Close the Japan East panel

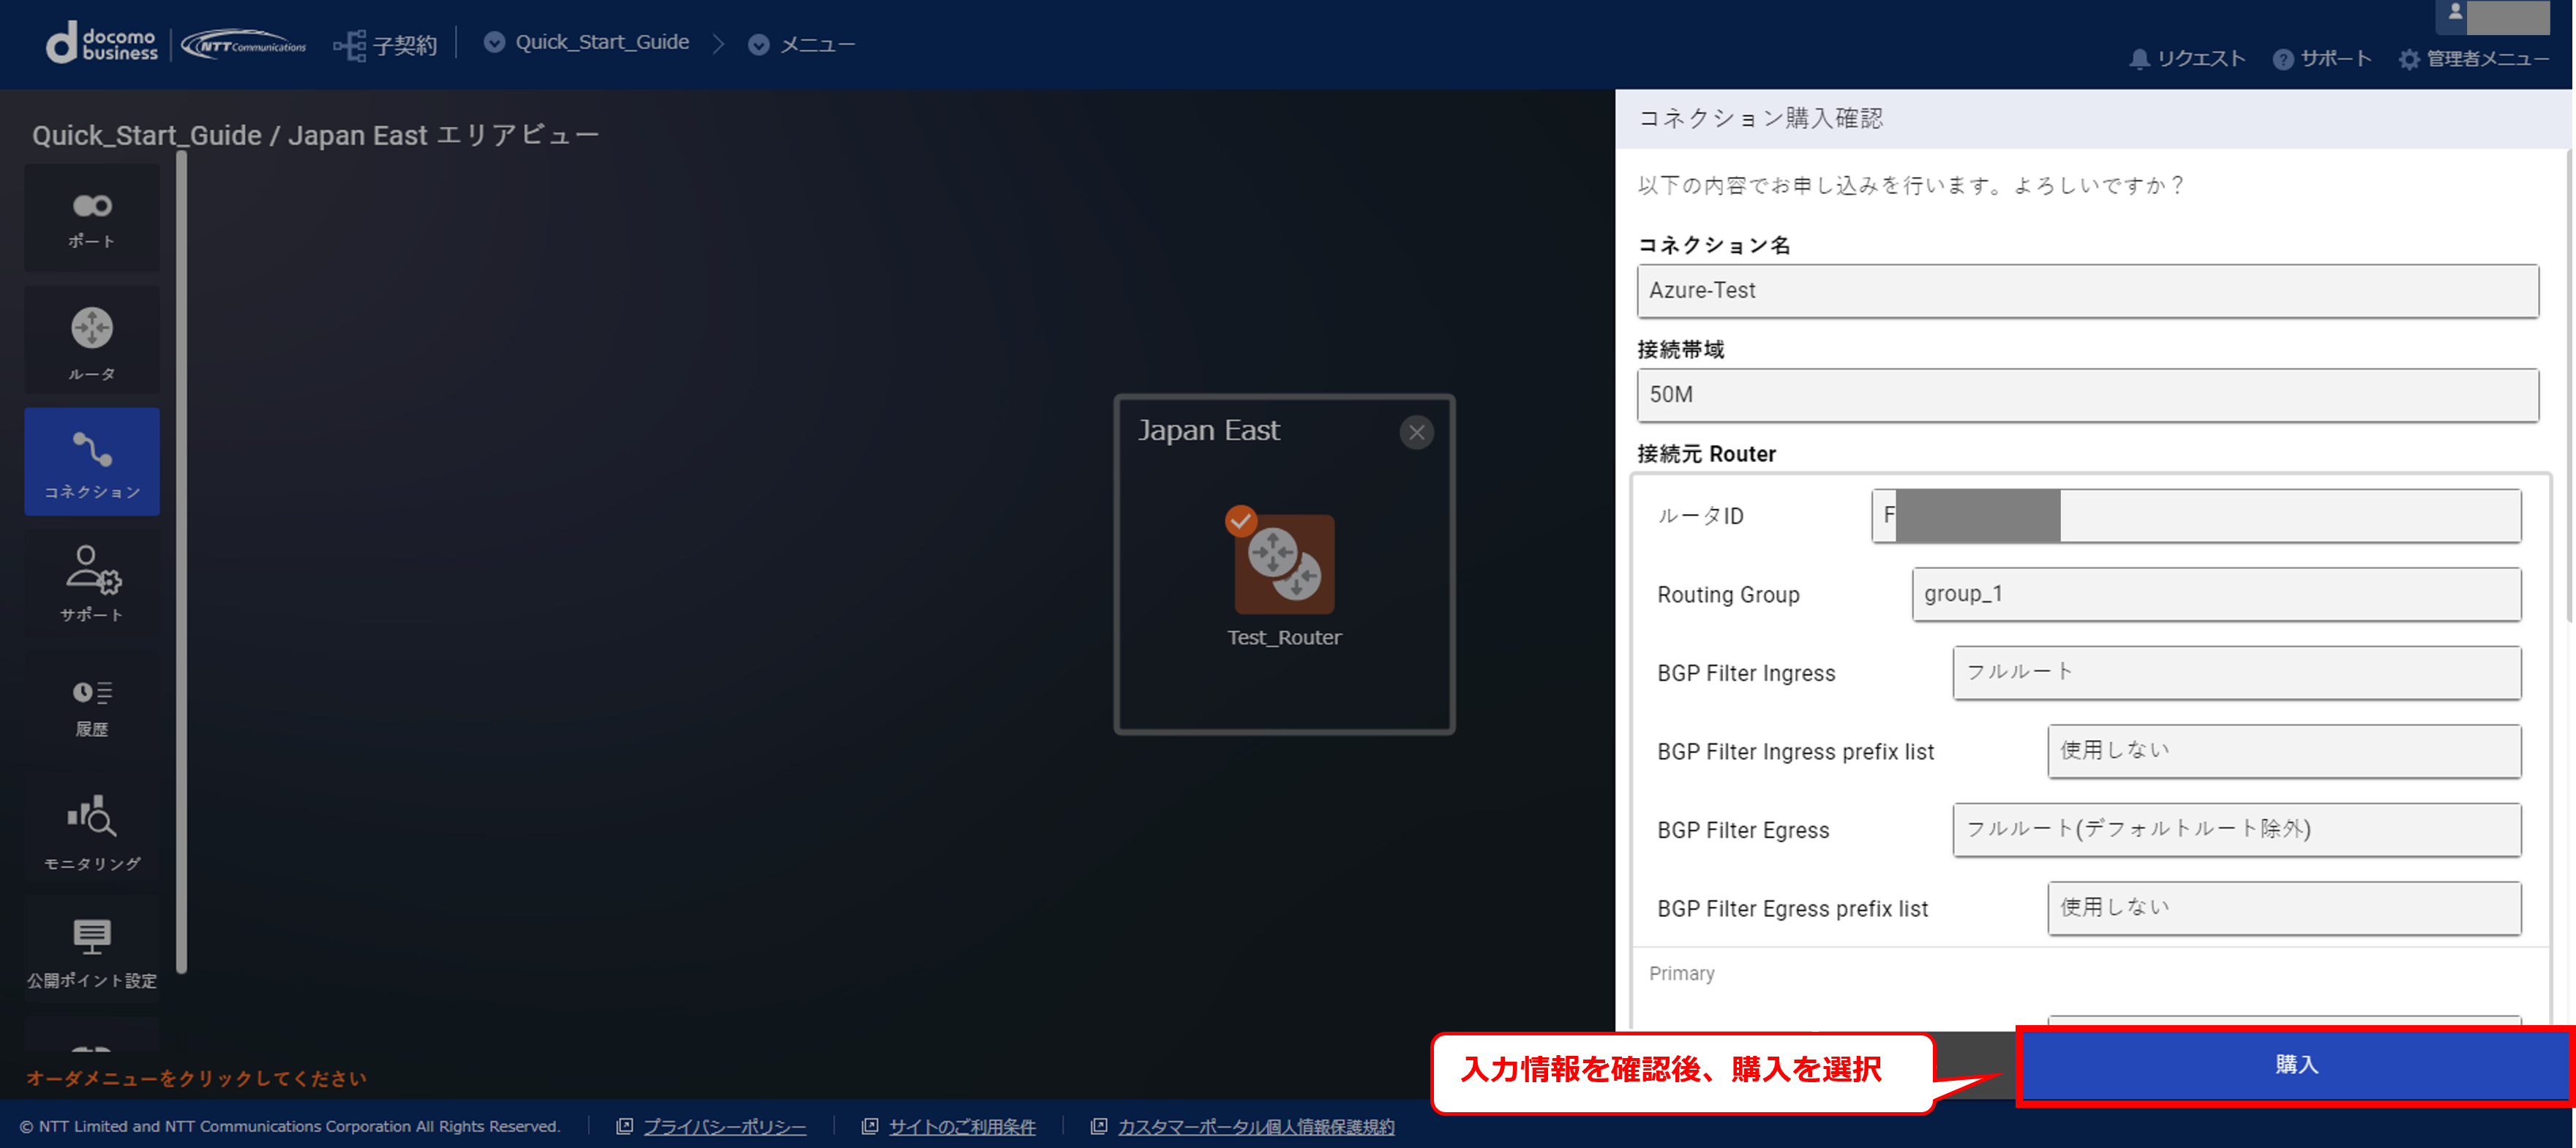pos(1416,433)
